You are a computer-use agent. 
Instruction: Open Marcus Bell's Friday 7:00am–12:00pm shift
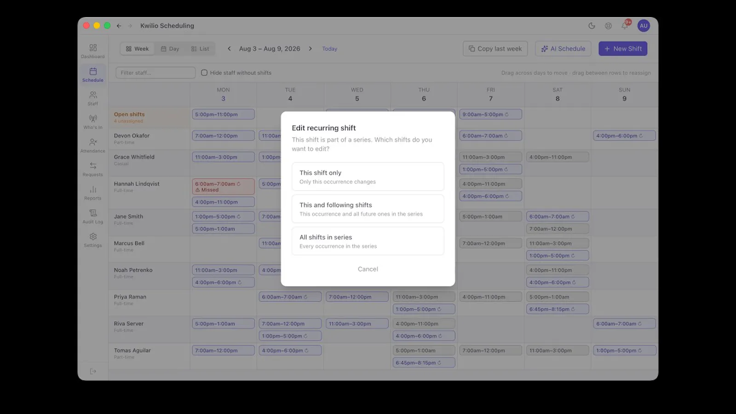(x=491, y=243)
